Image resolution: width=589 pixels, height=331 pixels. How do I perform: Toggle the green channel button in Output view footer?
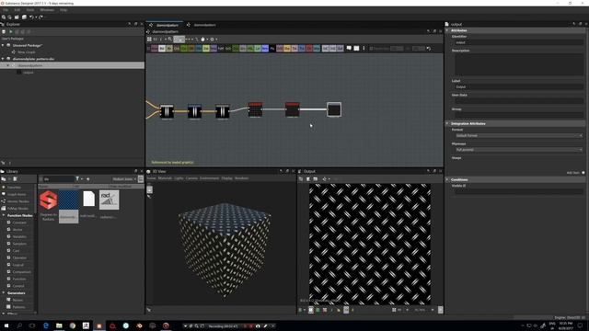click(x=318, y=310)
